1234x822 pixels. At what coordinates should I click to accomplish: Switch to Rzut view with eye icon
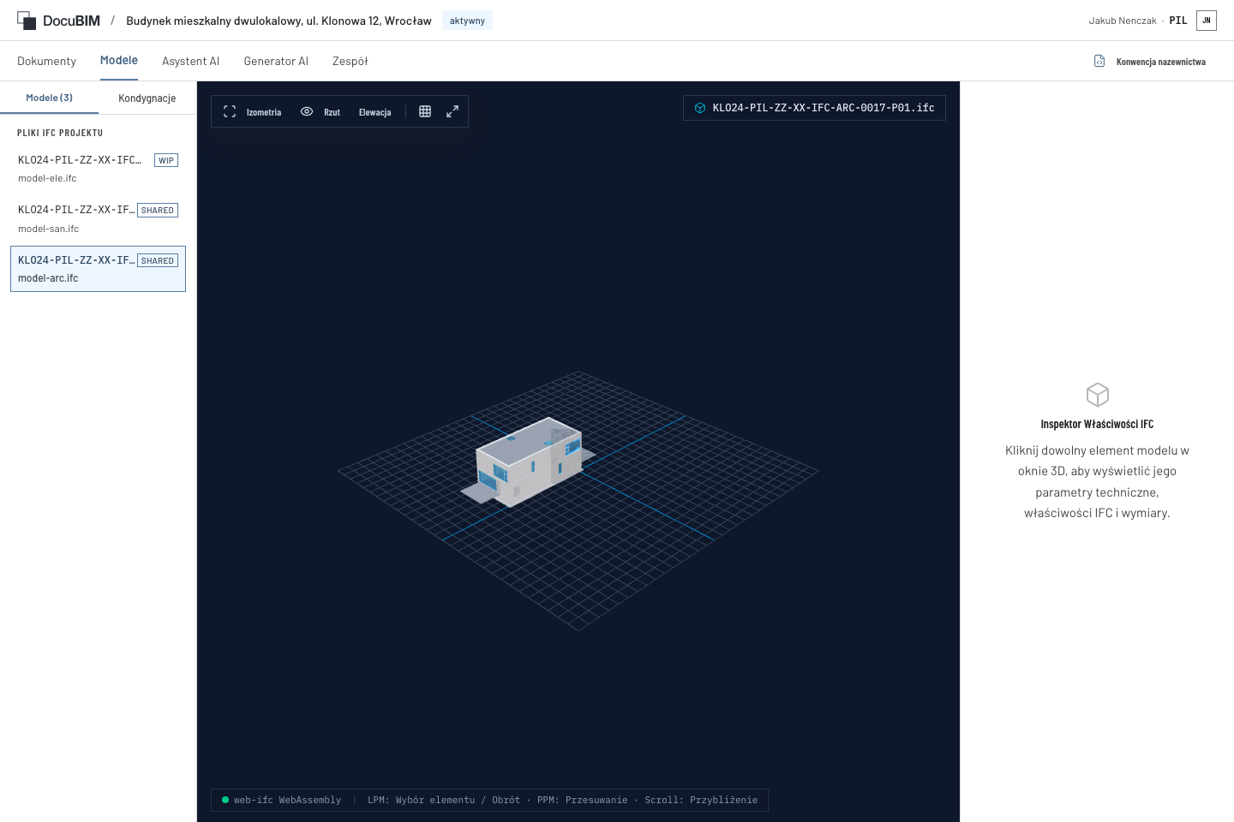pos(320,112)
